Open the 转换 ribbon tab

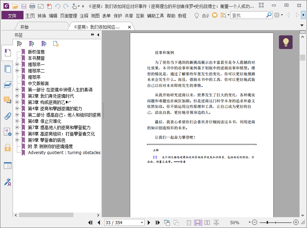(x=42, y=16)
